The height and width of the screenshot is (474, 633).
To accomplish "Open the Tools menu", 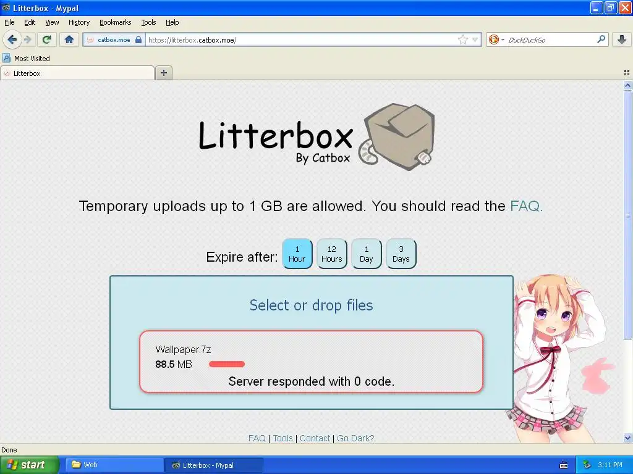I will tap(148, 22).
